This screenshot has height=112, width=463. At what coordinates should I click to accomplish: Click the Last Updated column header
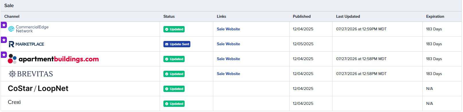348,16
